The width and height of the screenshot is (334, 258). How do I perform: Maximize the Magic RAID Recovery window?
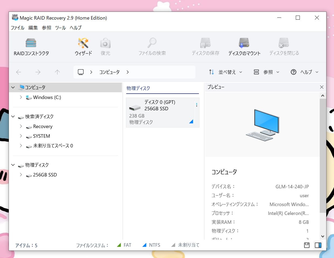298,18
